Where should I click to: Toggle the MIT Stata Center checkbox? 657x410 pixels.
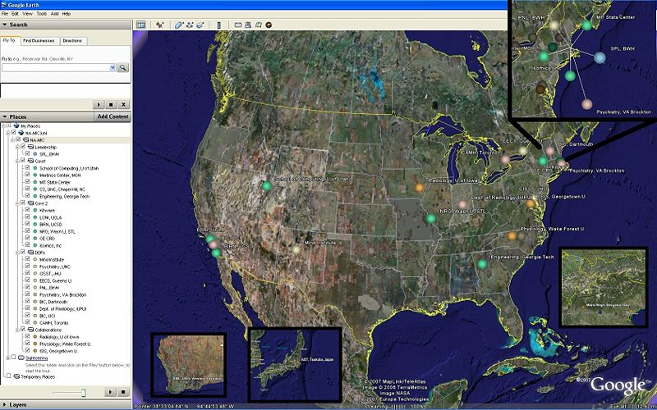click(x=27, y=182)
